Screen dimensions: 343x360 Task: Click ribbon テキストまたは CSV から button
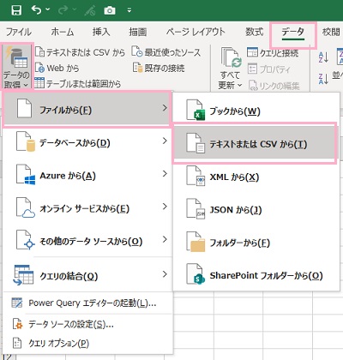pyautogui.click(x=80, y=52)
